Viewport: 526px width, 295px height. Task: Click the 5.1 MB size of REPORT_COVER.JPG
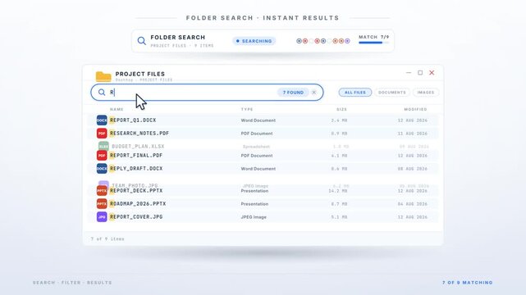[x=339, y=217]
